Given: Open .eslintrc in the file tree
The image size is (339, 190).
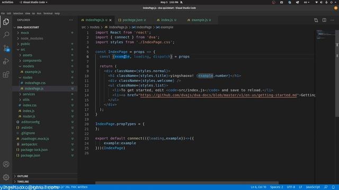Looking at the screenshot, I should click(27, 128).
